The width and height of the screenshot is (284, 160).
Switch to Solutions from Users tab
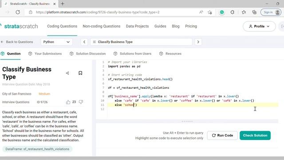pyautogui.click(x=132, y=54)
